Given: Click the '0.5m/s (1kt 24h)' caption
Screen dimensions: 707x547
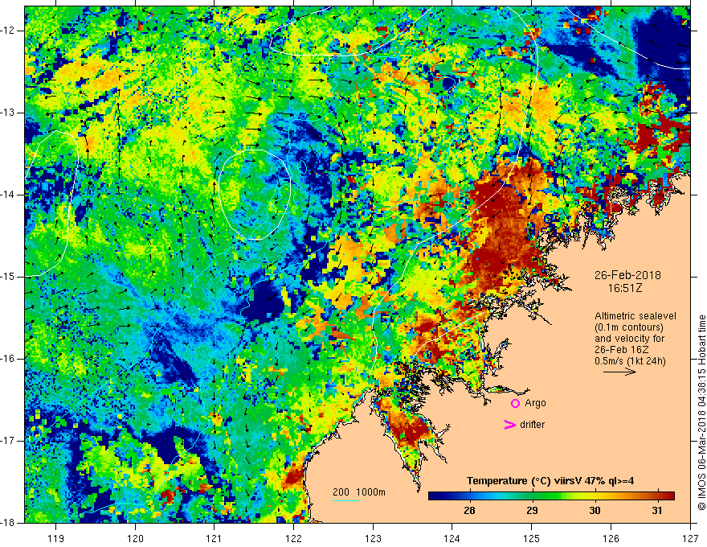Looking at the screenshot, I should tap(630, 360).
